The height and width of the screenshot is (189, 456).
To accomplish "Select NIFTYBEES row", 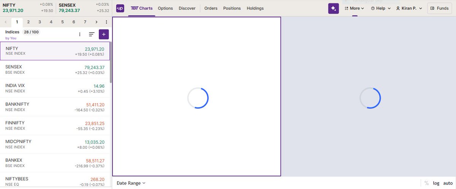I will [x=55, y=180].
